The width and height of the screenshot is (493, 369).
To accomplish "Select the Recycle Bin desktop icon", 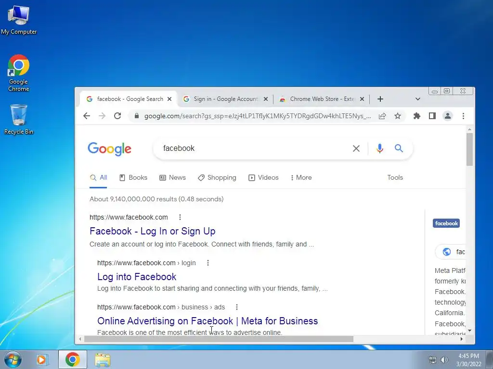I will (19, 120).
